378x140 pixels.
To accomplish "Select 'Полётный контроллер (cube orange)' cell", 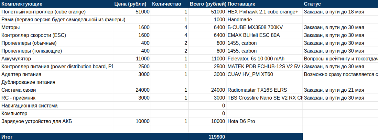I will coord(56,12).
